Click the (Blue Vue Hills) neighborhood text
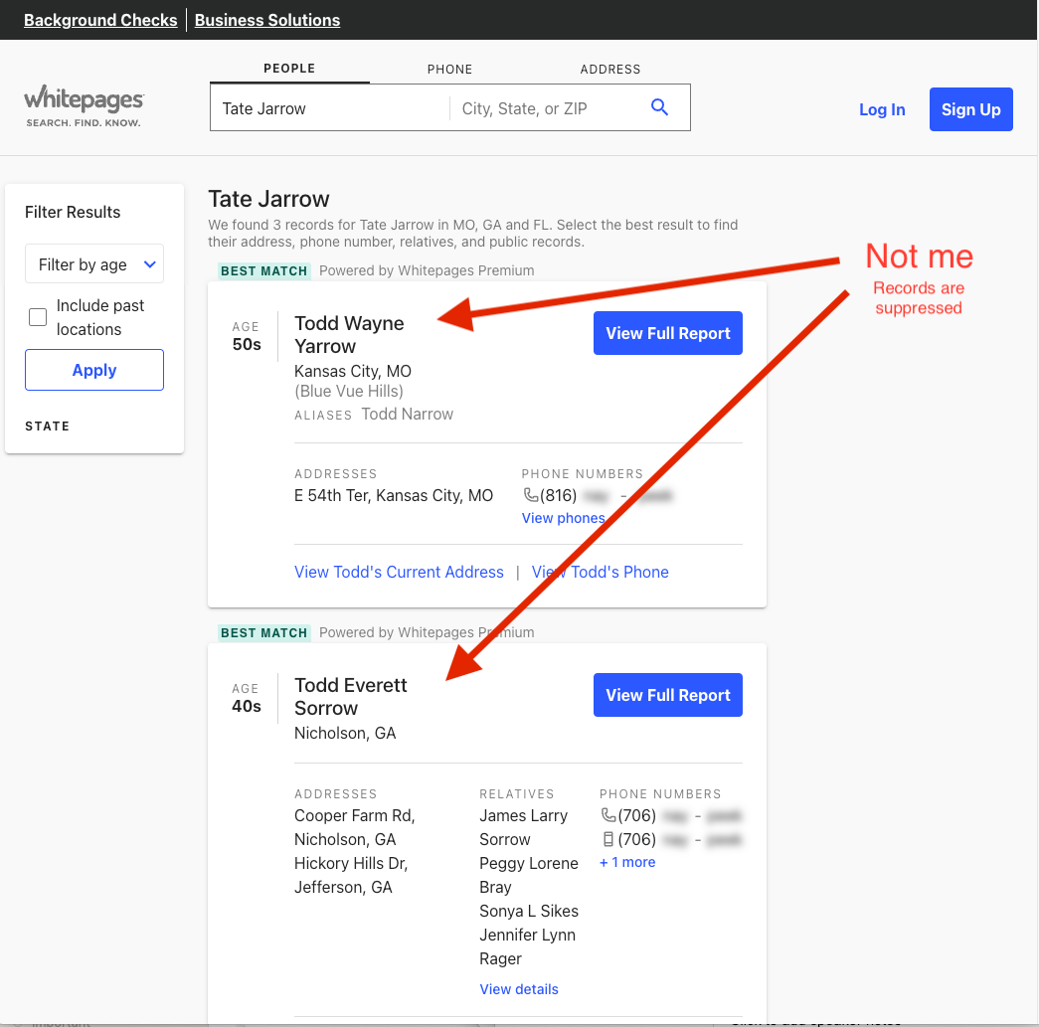This screenshot has width=1039, height=1027. point(349,391)
